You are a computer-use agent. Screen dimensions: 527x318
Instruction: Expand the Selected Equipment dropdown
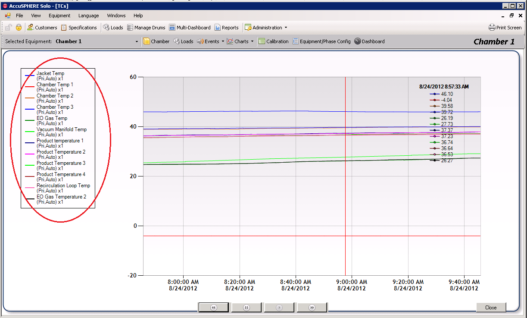(137, 42)
